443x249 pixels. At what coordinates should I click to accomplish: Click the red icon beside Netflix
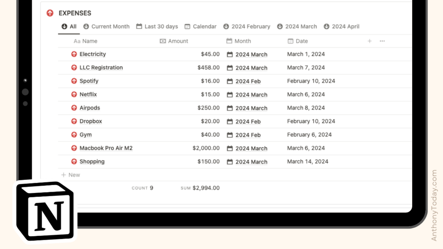pyautogui.click(x=74, y=94)
